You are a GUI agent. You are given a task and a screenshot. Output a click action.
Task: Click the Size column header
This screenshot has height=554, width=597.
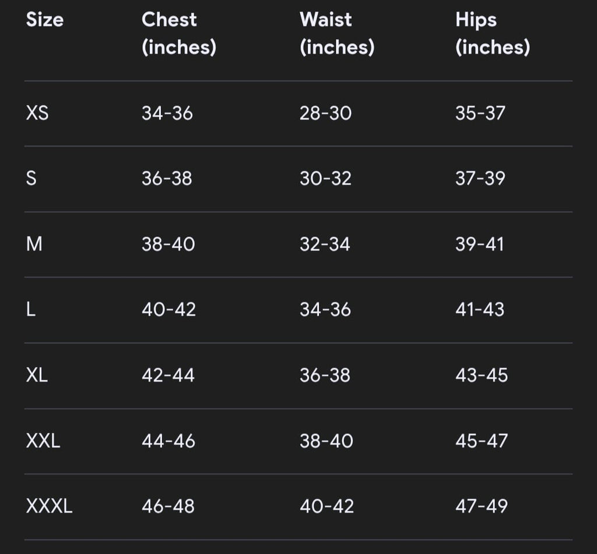[45, 20]
